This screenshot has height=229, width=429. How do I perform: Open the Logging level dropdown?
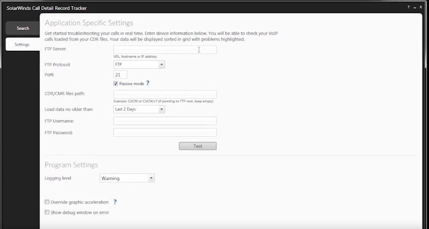click(x=127, y=178)
